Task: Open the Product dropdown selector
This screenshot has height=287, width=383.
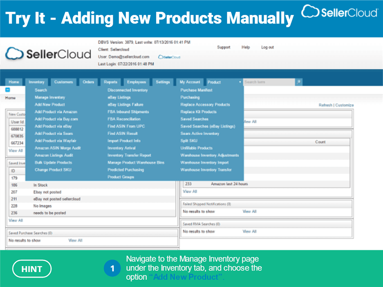Action: tap(223, 82)
